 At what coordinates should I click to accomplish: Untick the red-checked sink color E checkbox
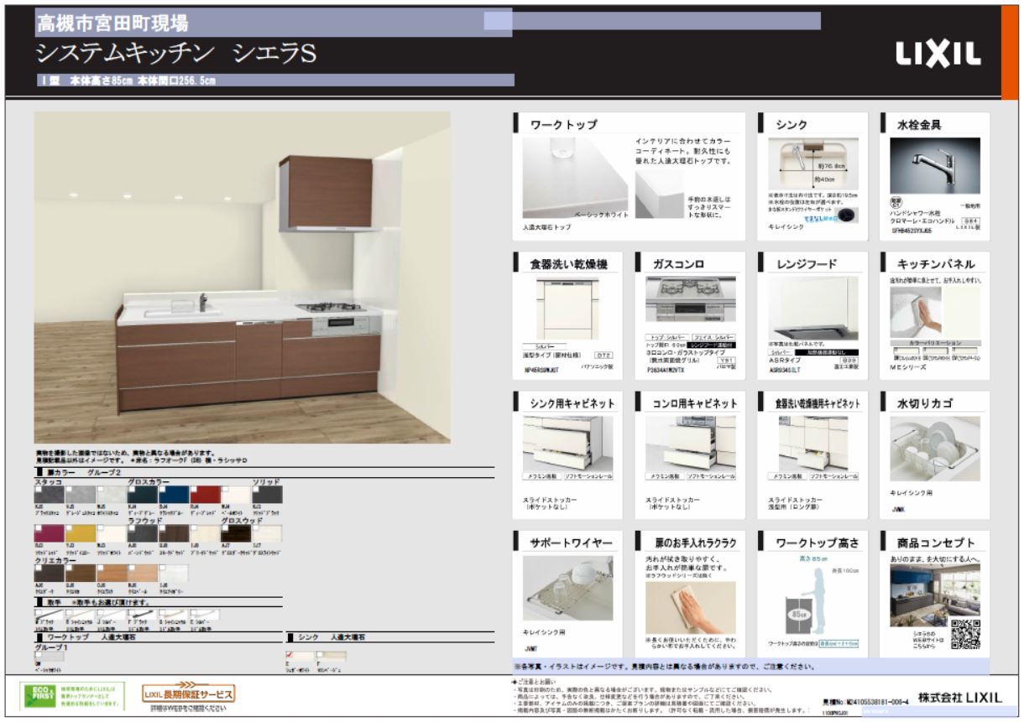click(x=290, y=656)
